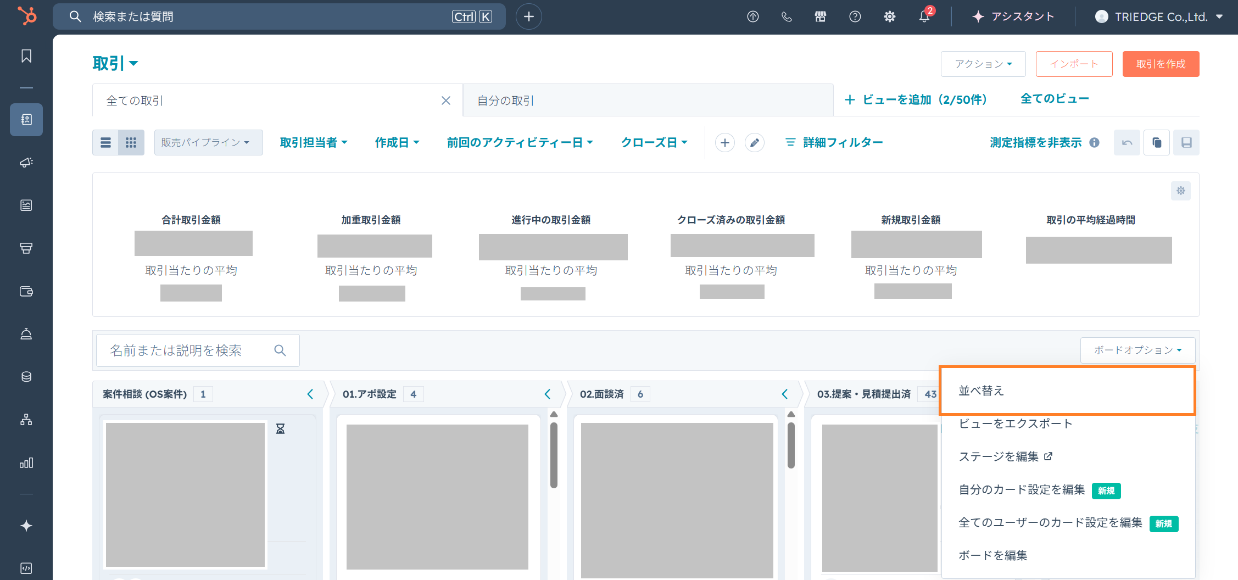Open the Content sidebar icon
This screenshot has height=580, width=1238.
point(26,205)
